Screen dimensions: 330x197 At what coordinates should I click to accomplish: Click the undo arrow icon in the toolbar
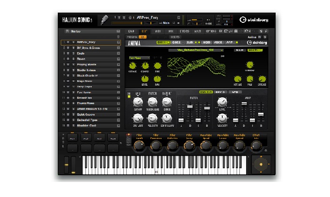click(x=246, y=31)
